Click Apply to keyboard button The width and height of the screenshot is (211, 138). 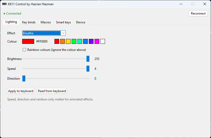point(21,91)
